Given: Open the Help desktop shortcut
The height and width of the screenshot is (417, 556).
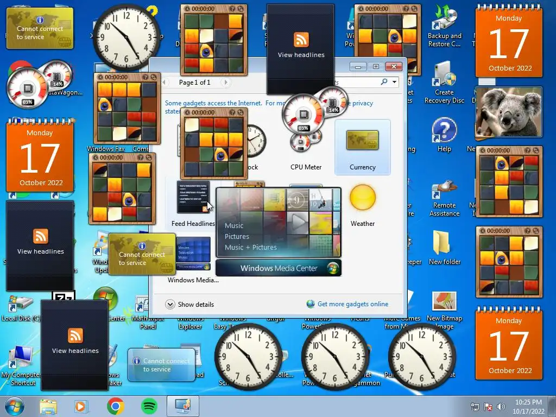Looking at the screenshot, I should [444, 135].
